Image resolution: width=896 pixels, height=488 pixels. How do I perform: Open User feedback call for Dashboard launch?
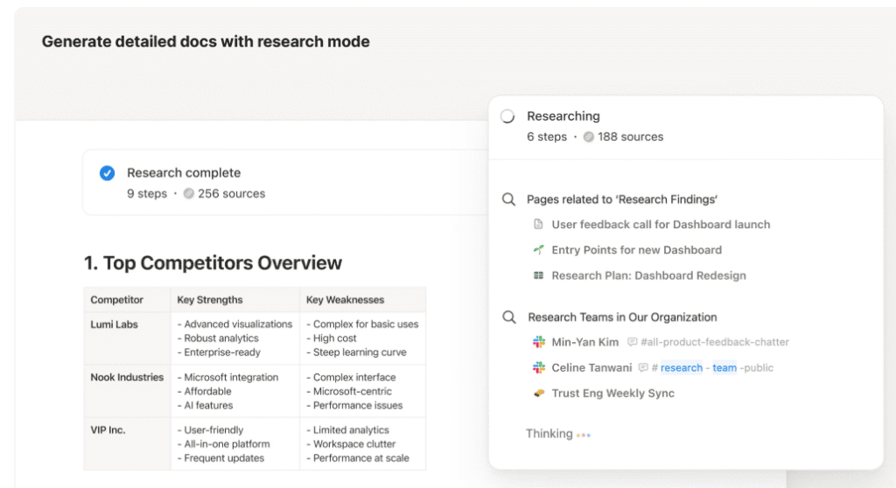[661, 225]
